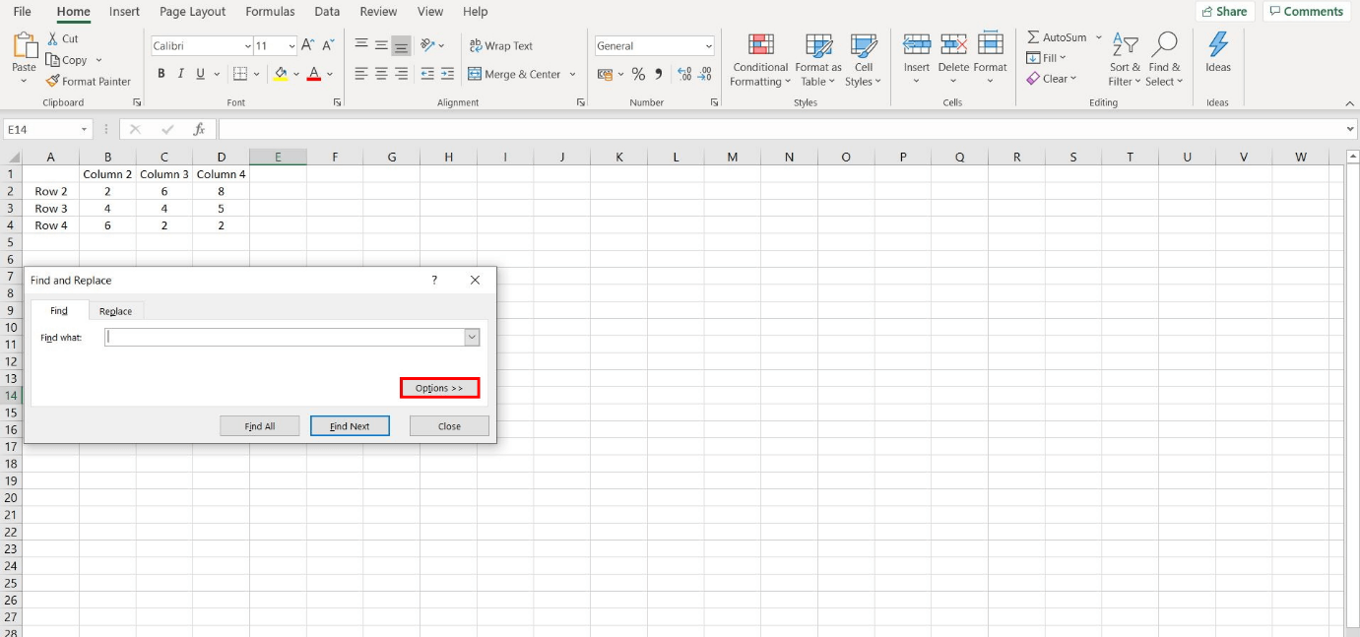1360x637 pixels.
Task: Expand the Name Box dropdown arrow
Action: pos(85,129)
